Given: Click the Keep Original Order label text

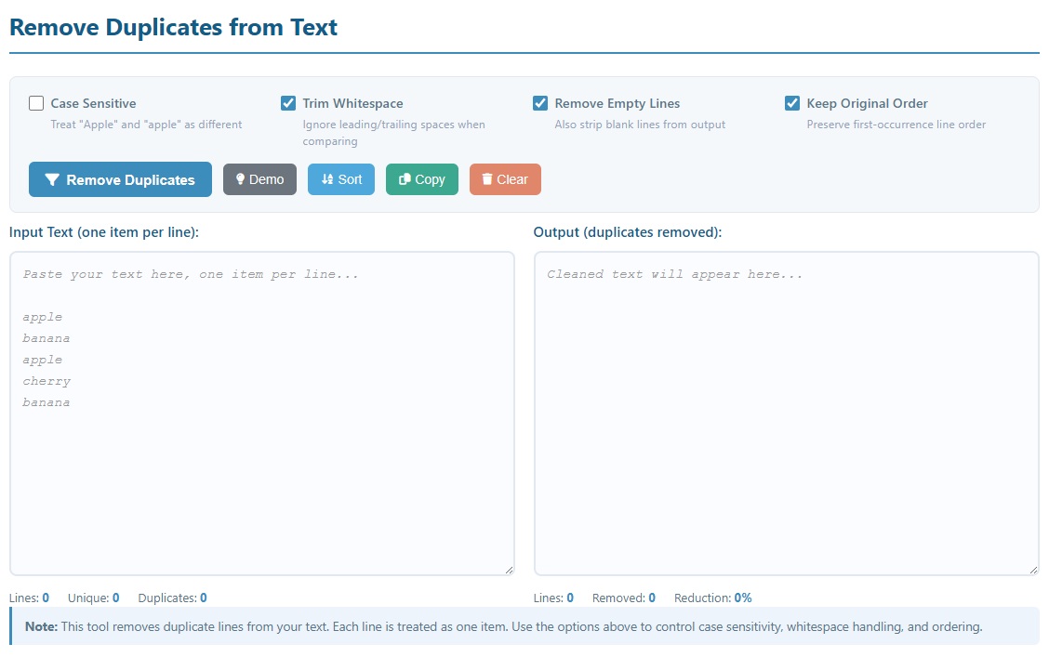Looking at the screenshot, I should 867,103.
